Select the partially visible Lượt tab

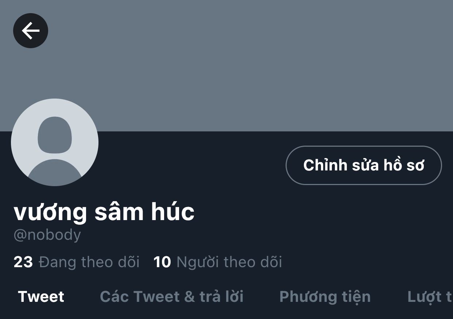[430, 297]
